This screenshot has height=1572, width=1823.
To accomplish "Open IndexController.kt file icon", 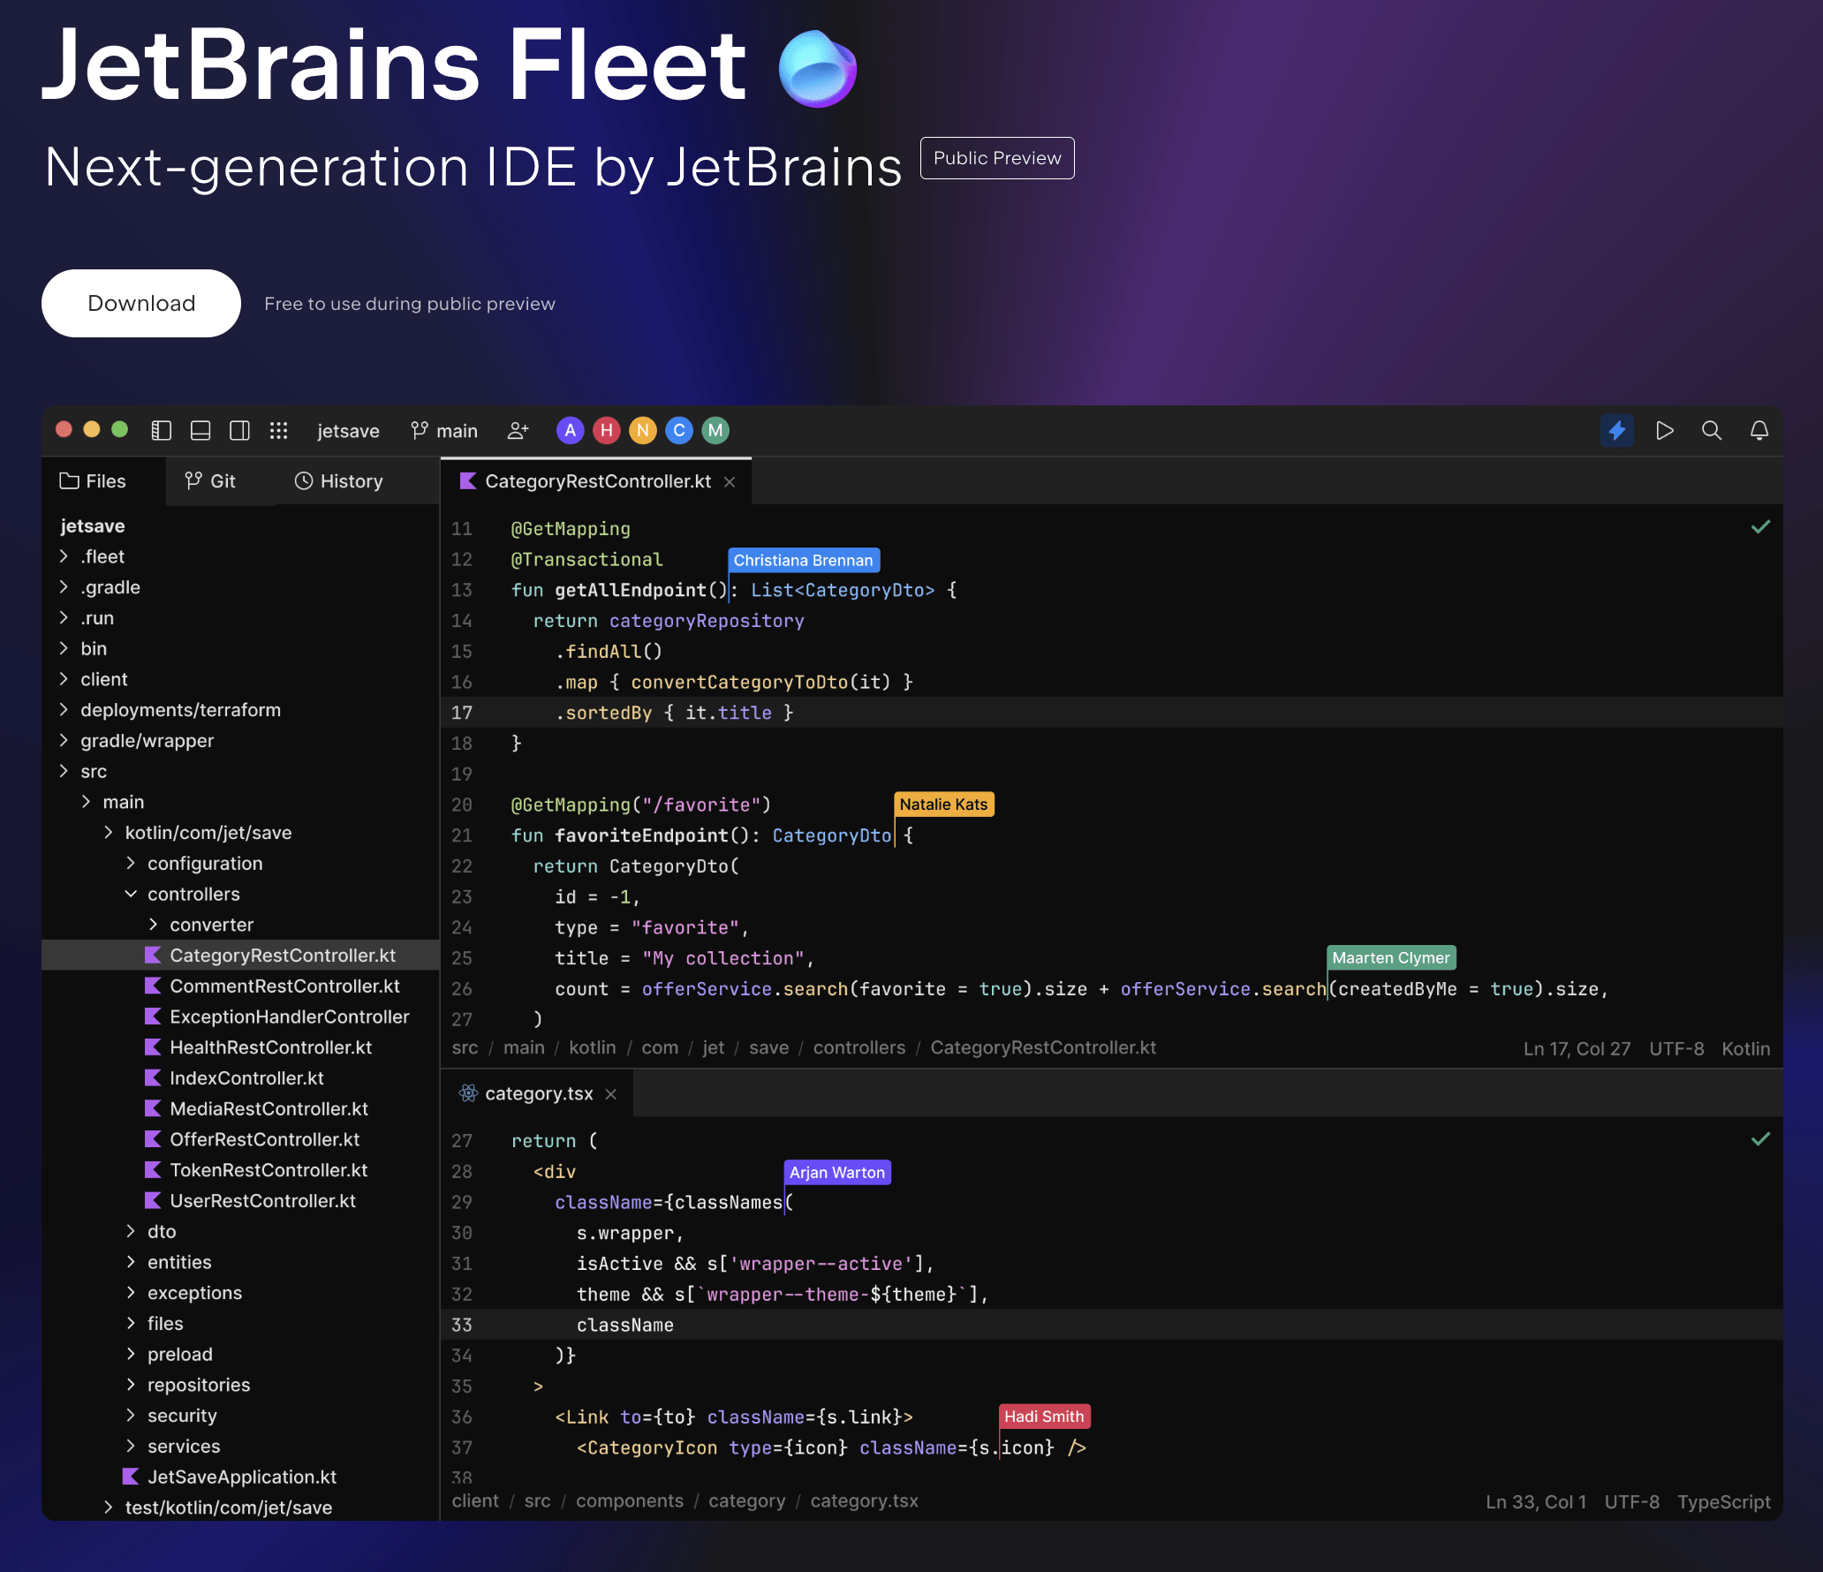I will pos(153,1077).
